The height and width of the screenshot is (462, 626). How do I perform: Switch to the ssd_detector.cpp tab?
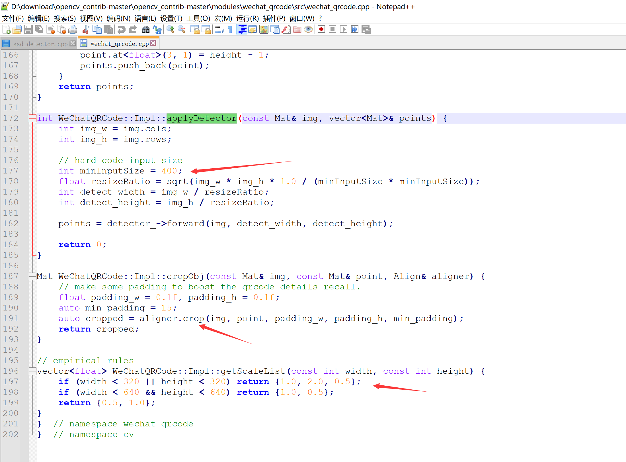tap(40, 43)
